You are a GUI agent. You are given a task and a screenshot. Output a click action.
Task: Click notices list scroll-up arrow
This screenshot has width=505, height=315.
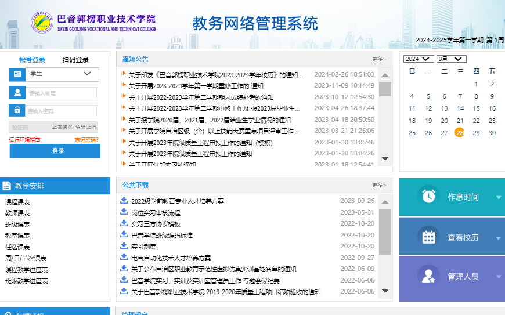[x=385, y=75]
